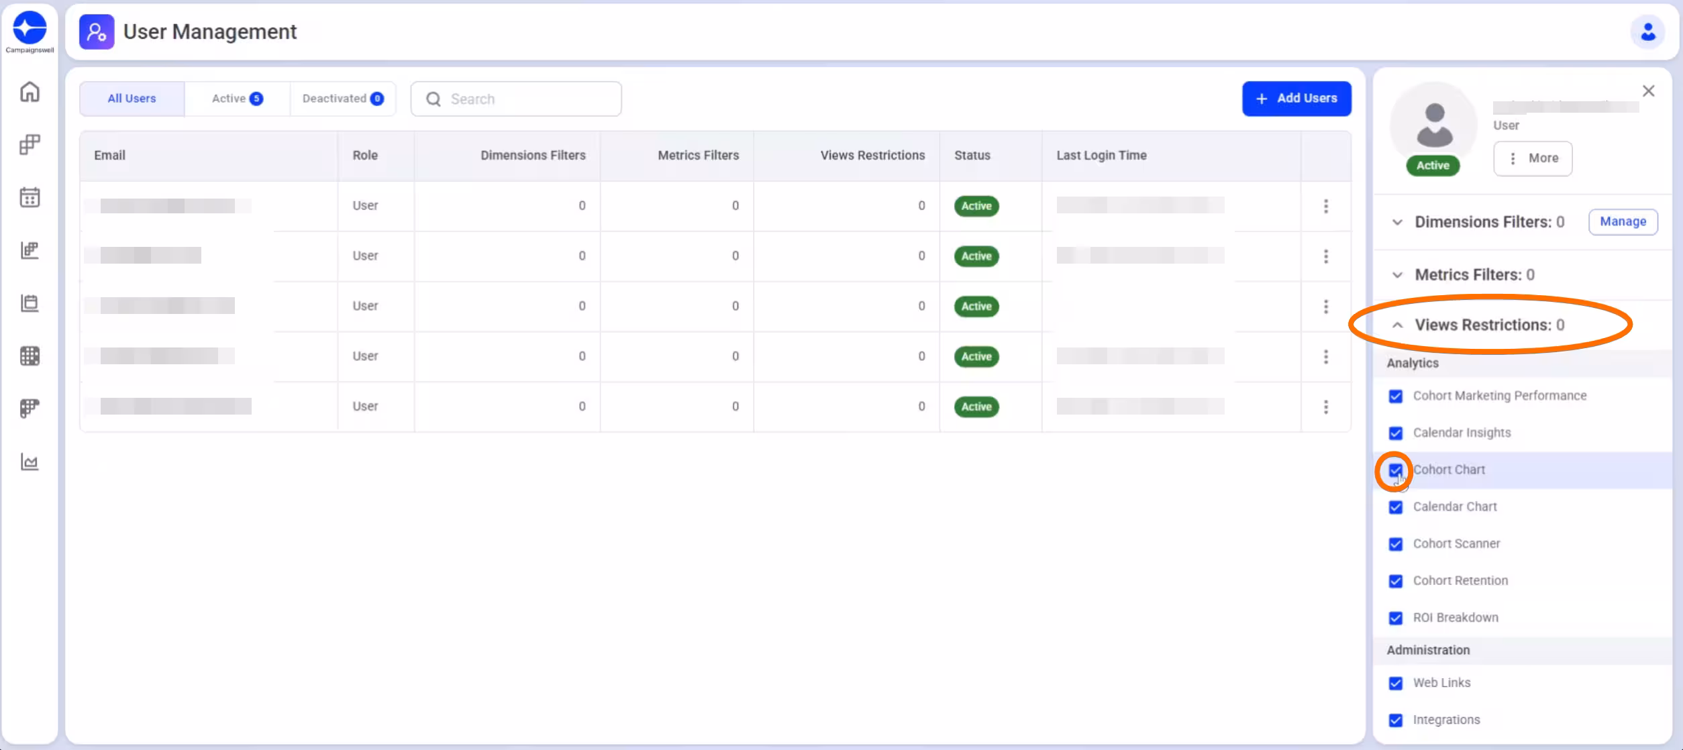Open the line chart icon at sidebar bottom
This screenshot has width=1683, height=750.
click(30, 462)
